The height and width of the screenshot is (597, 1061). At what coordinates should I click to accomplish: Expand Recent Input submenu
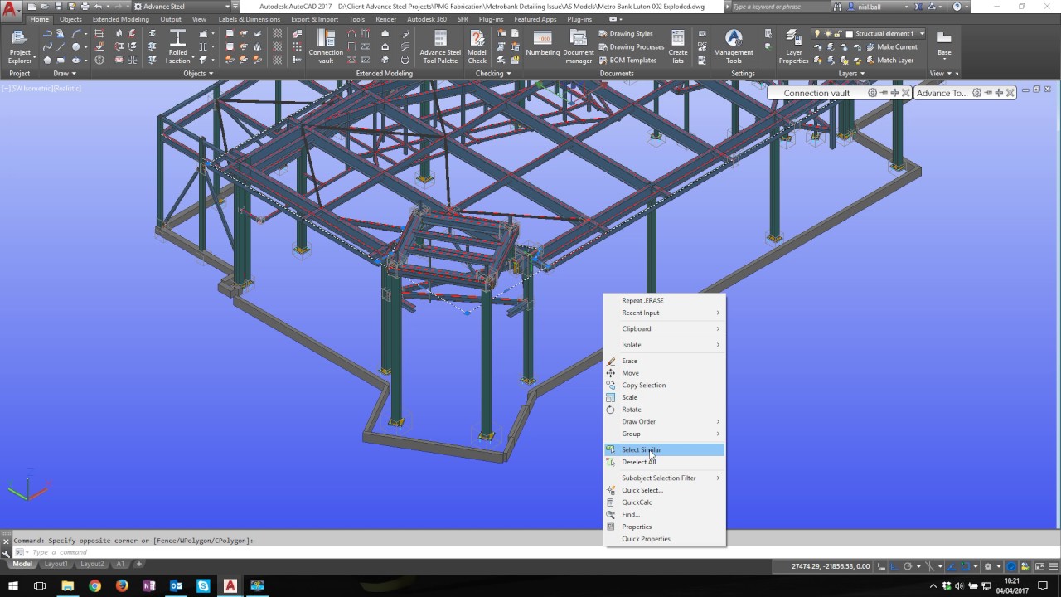point(665,313)
